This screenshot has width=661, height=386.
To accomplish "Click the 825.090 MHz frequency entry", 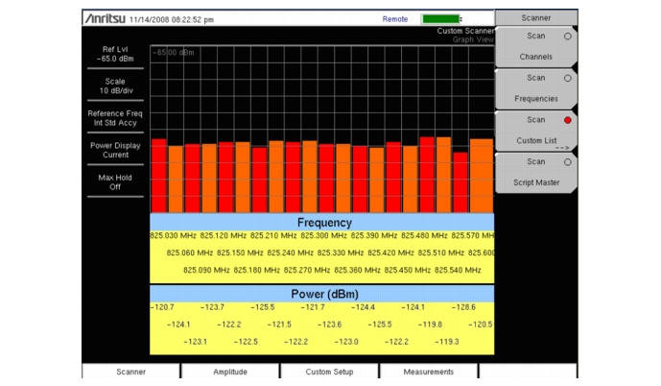I will (x=206, y=270).
